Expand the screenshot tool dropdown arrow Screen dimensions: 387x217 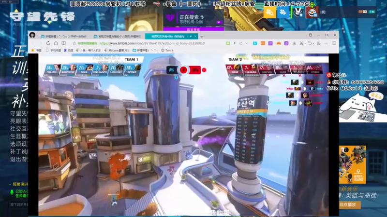click(x=305, y=43)
